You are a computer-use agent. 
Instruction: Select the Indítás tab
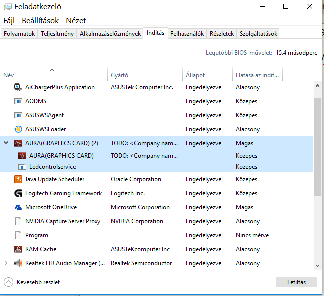156,33
